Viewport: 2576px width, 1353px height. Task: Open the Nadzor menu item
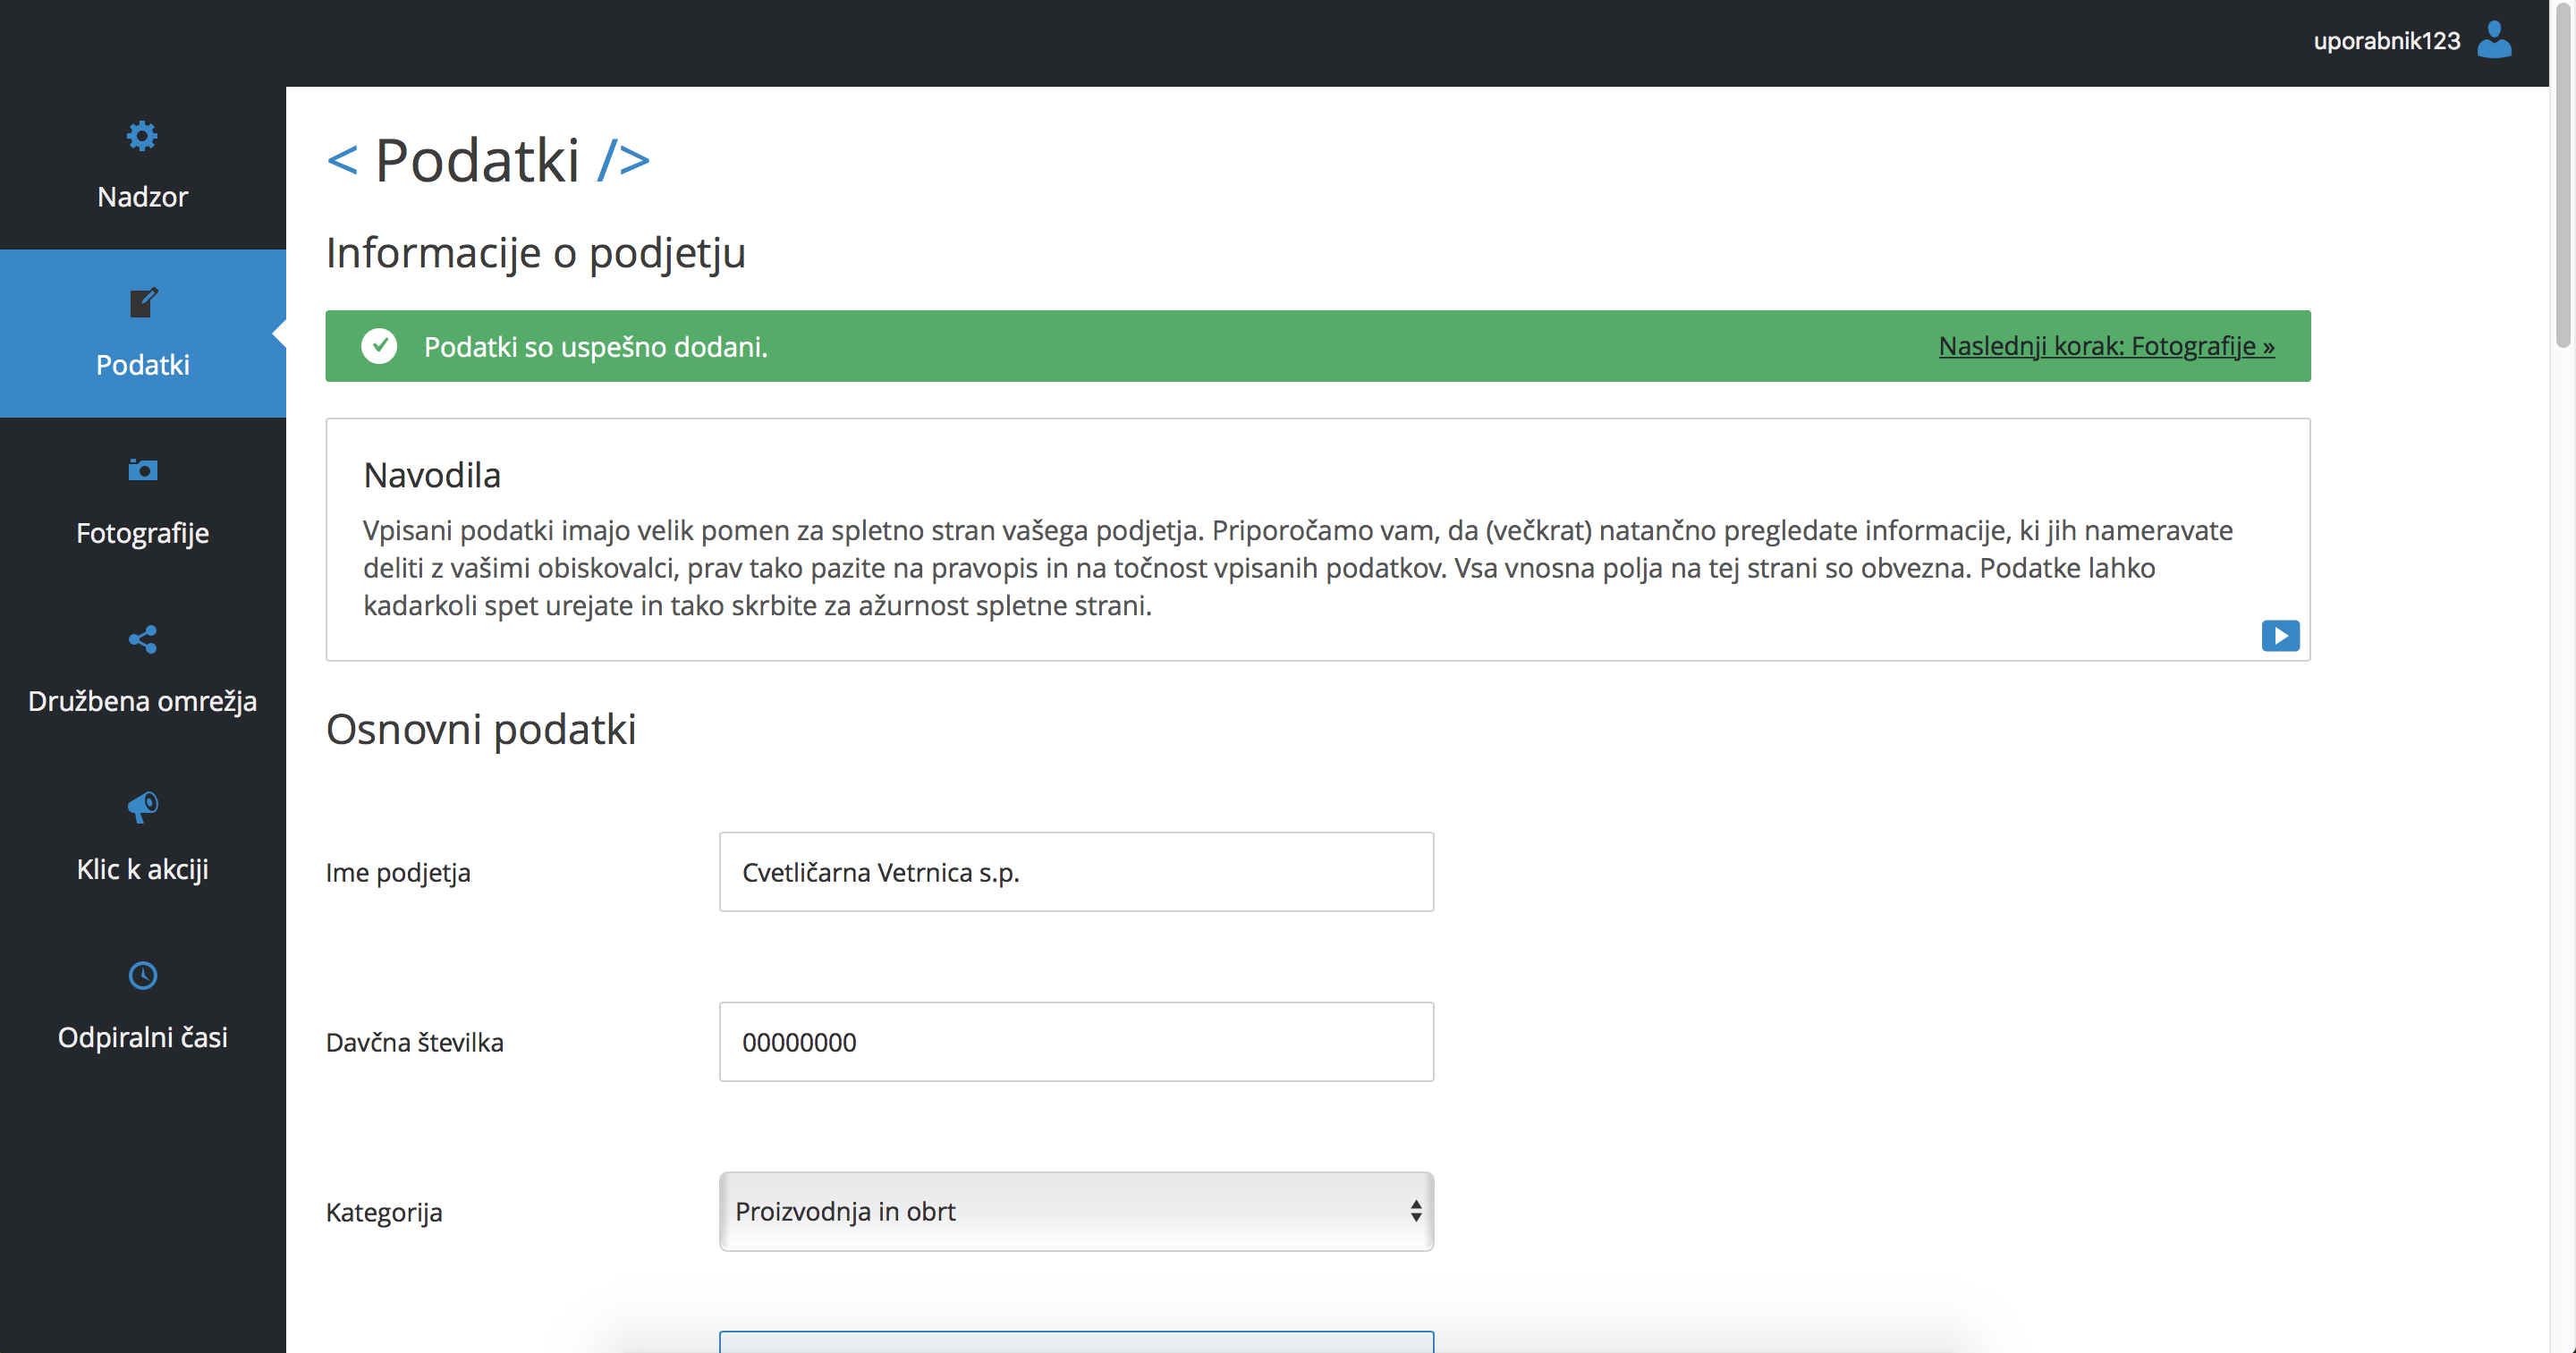tap(143, 166)
